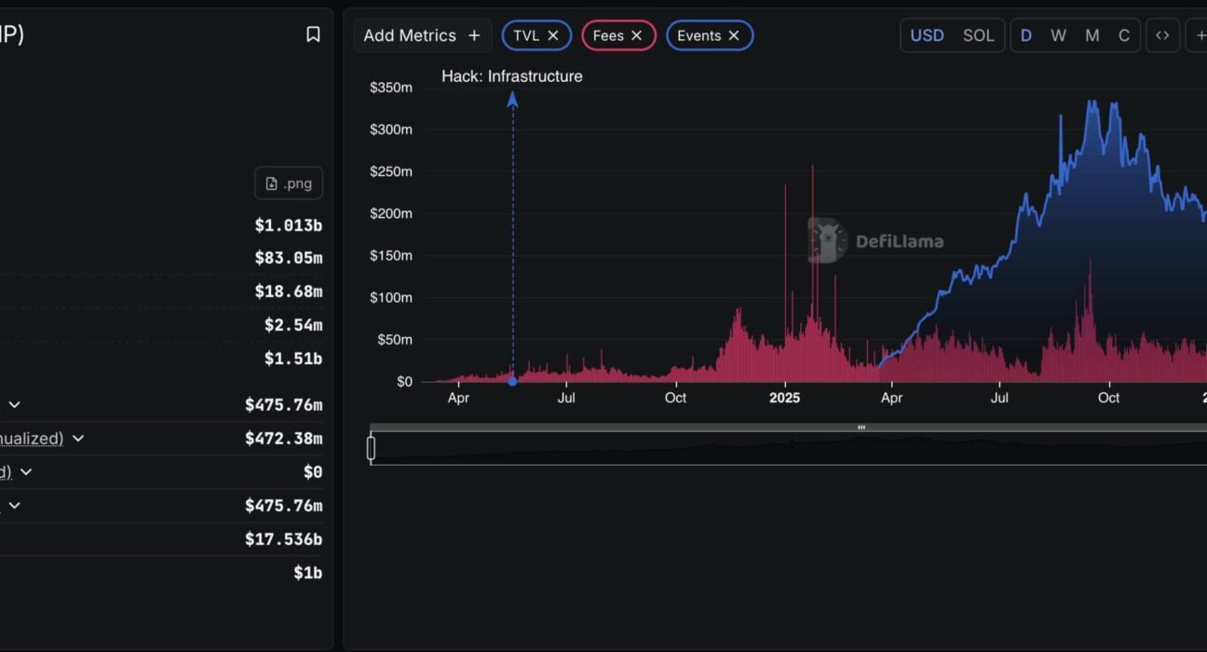This screenshot has height=652, width=1207.
Task: Click the bookmark icon
Action: 313,34
